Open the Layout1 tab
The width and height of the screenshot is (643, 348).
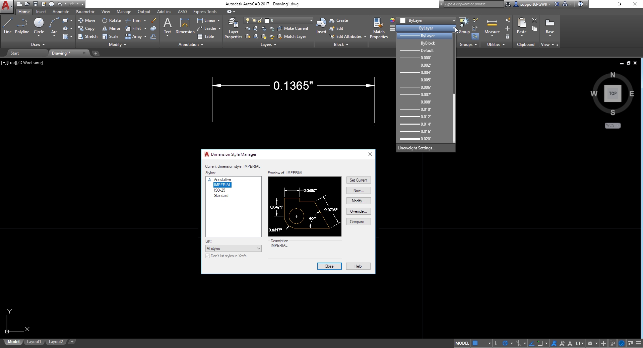34,342
